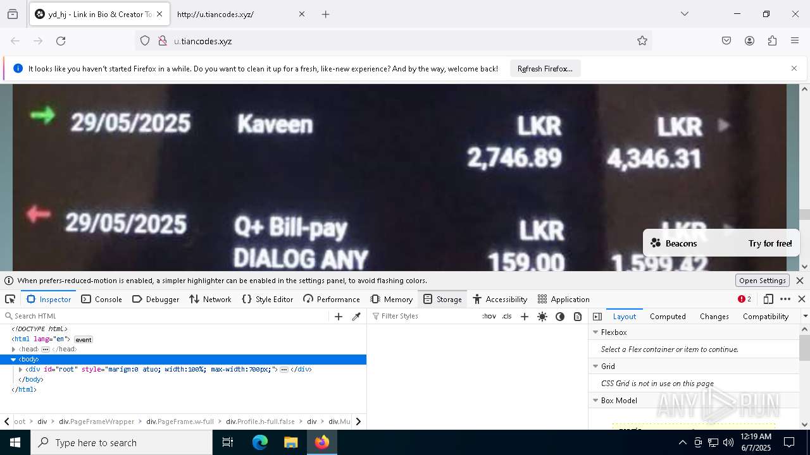Click the Refresh Firefox button
The image size is (810, 455).
point(545,68)
